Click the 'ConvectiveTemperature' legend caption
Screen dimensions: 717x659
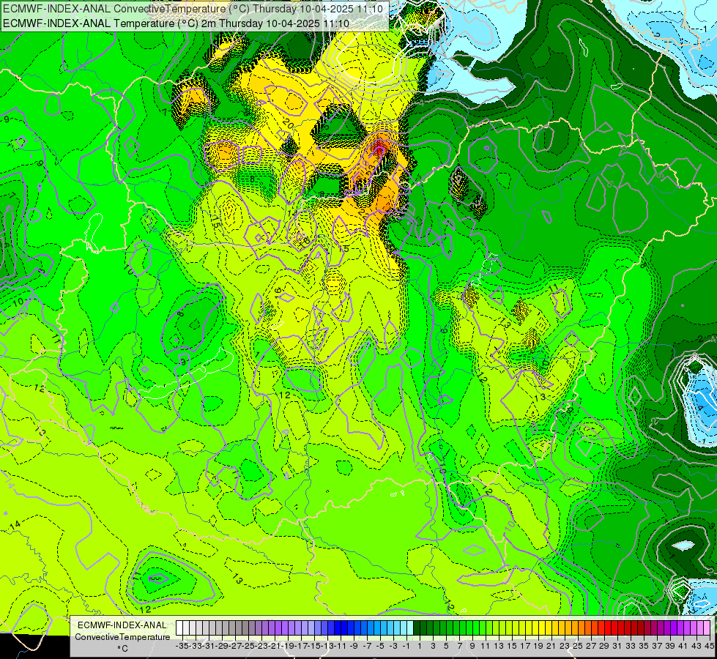[x=122, y=636]
